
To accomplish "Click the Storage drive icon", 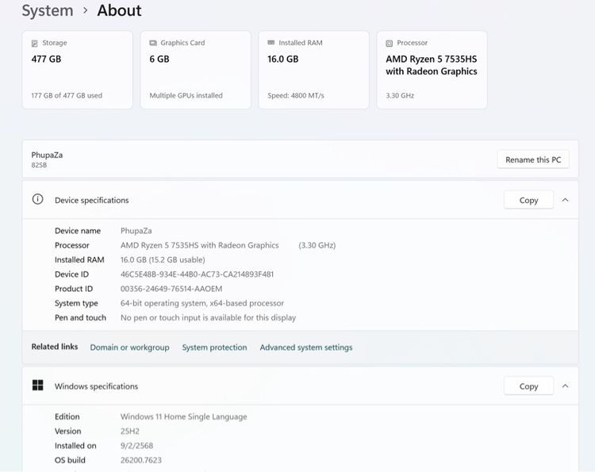I will click(x=34, y=43).
